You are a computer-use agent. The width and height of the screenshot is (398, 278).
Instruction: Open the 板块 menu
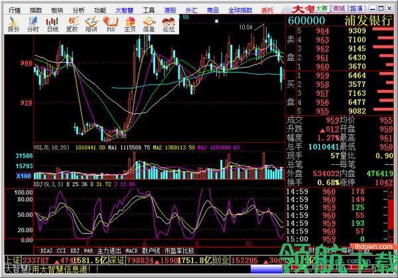click(x=57, y=10)
